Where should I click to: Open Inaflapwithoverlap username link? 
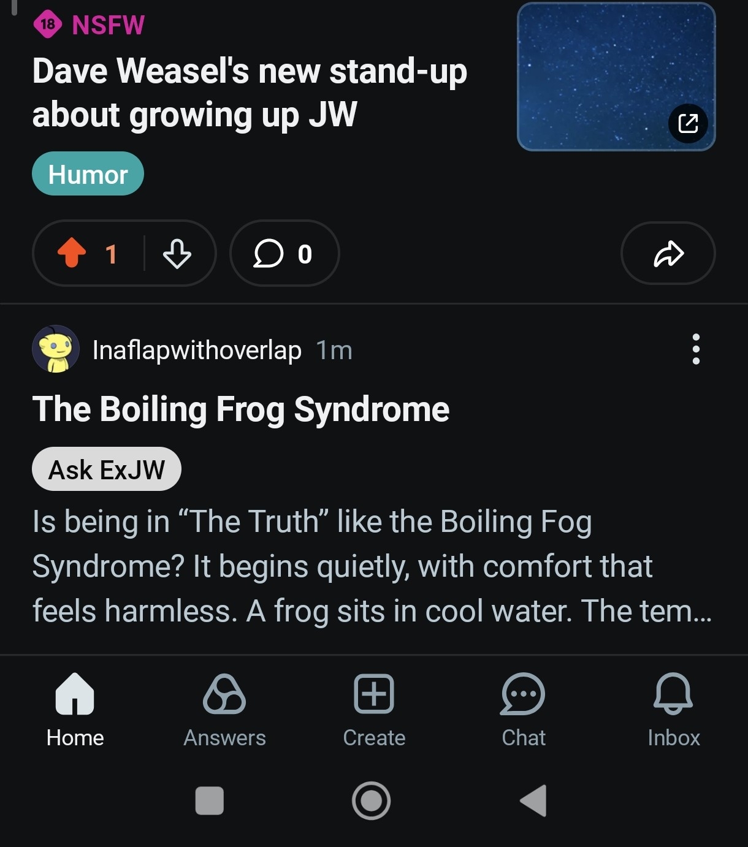(x=197, y=350)
